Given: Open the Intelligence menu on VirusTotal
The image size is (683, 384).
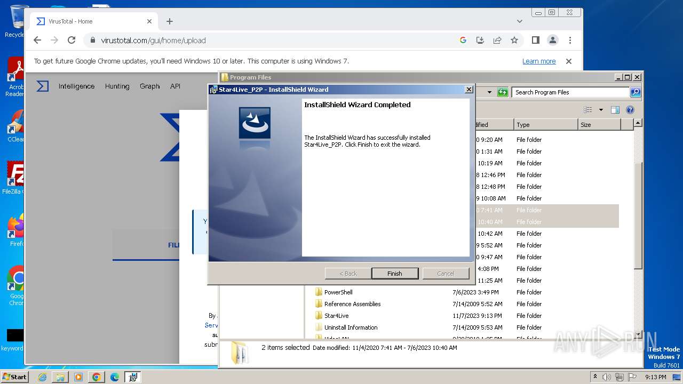Looking at the screenshot, I should pyautogui.click(x=76, y=86).
